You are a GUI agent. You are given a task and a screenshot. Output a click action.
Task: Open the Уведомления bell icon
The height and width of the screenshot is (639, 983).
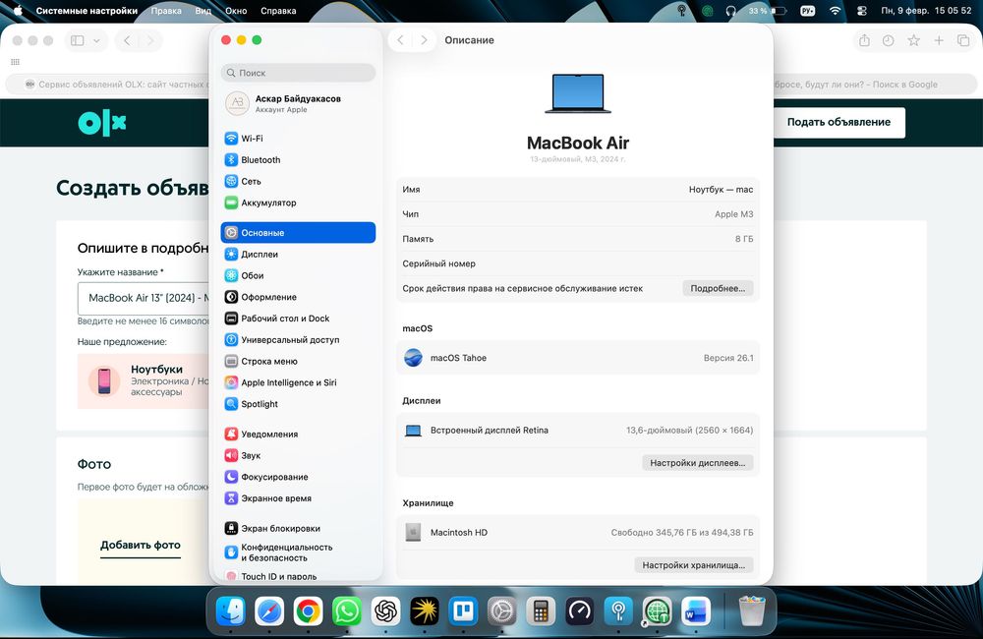pos(231,434)
